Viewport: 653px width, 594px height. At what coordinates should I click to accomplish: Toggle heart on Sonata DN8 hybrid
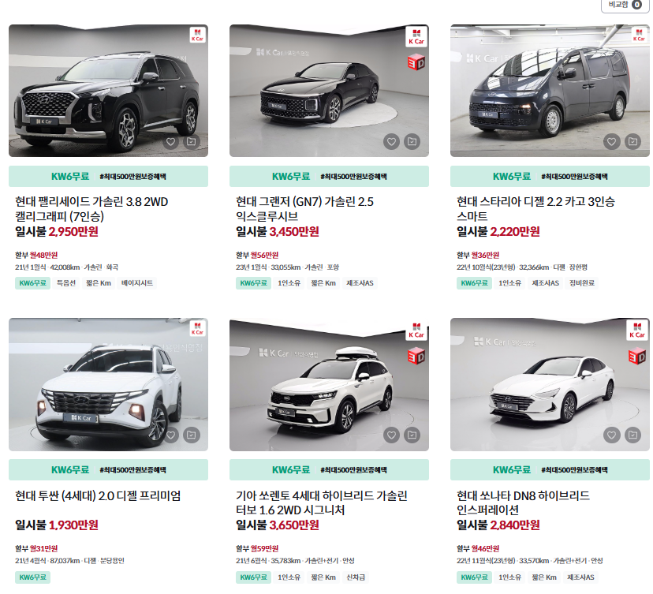(612, 435)
